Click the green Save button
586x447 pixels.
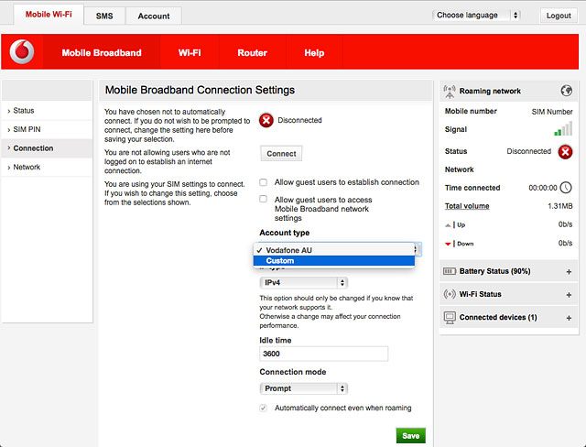tap(410, 435)
